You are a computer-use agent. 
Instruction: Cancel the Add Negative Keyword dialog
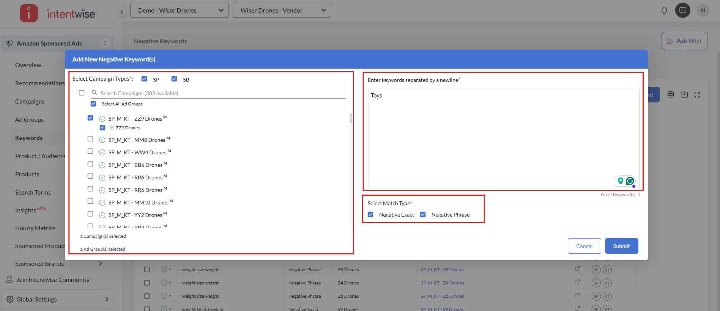click(584, 246)
